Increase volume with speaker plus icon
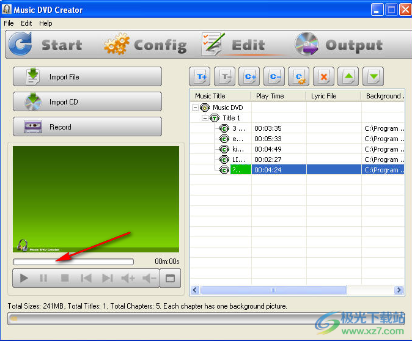The height and width of the screenshot is (341, 412). point(128,278)
